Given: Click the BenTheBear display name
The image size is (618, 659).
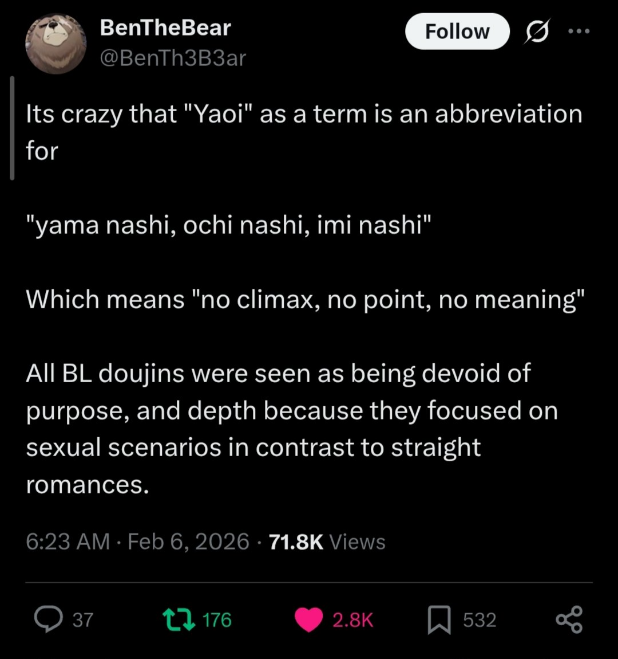Looking at the screenshot, I should [165, 28].
